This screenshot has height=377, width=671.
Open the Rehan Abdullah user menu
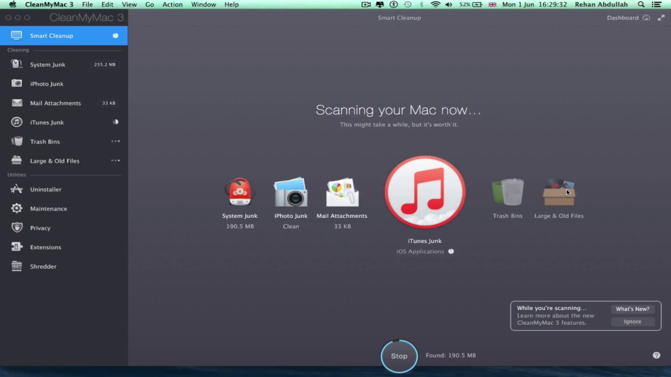pyautogui.click(x=601, y=4)
